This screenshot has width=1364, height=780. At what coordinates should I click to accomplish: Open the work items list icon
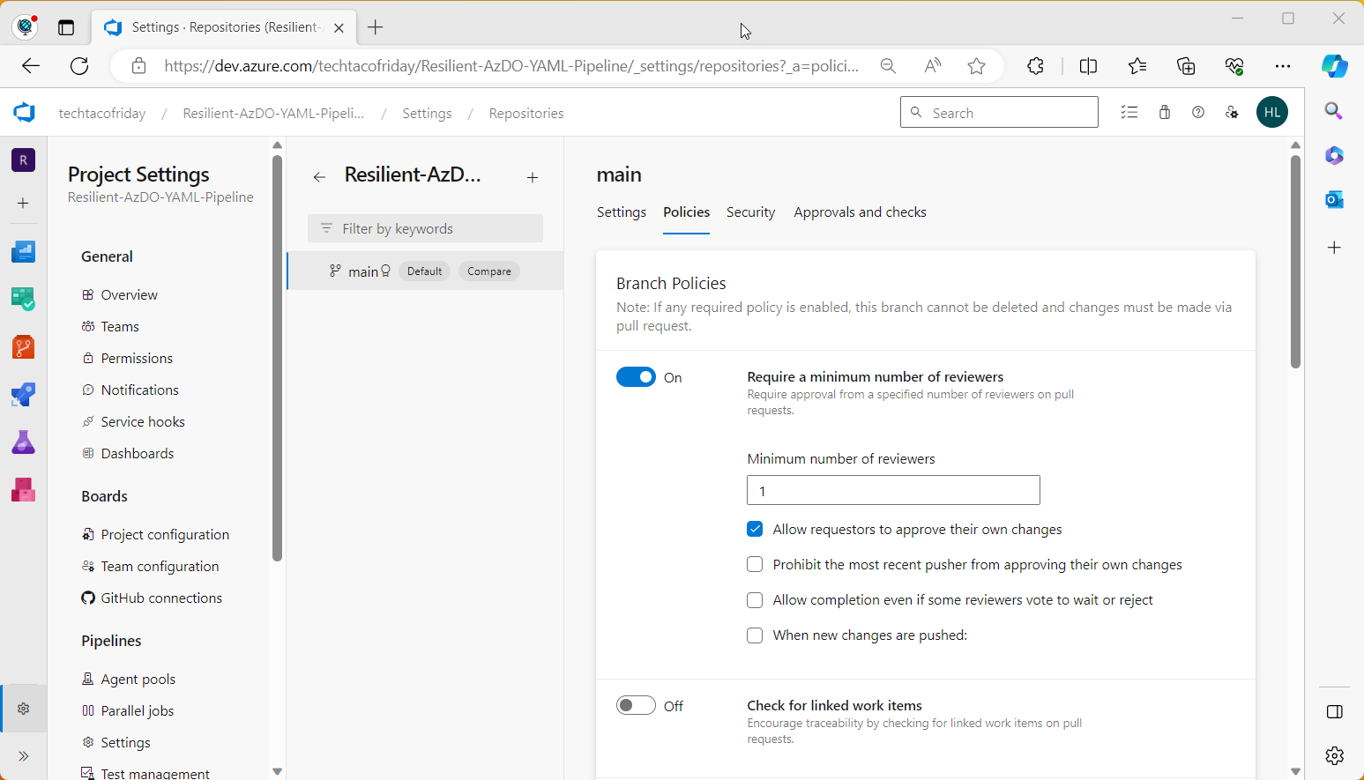coord(1129,113)
